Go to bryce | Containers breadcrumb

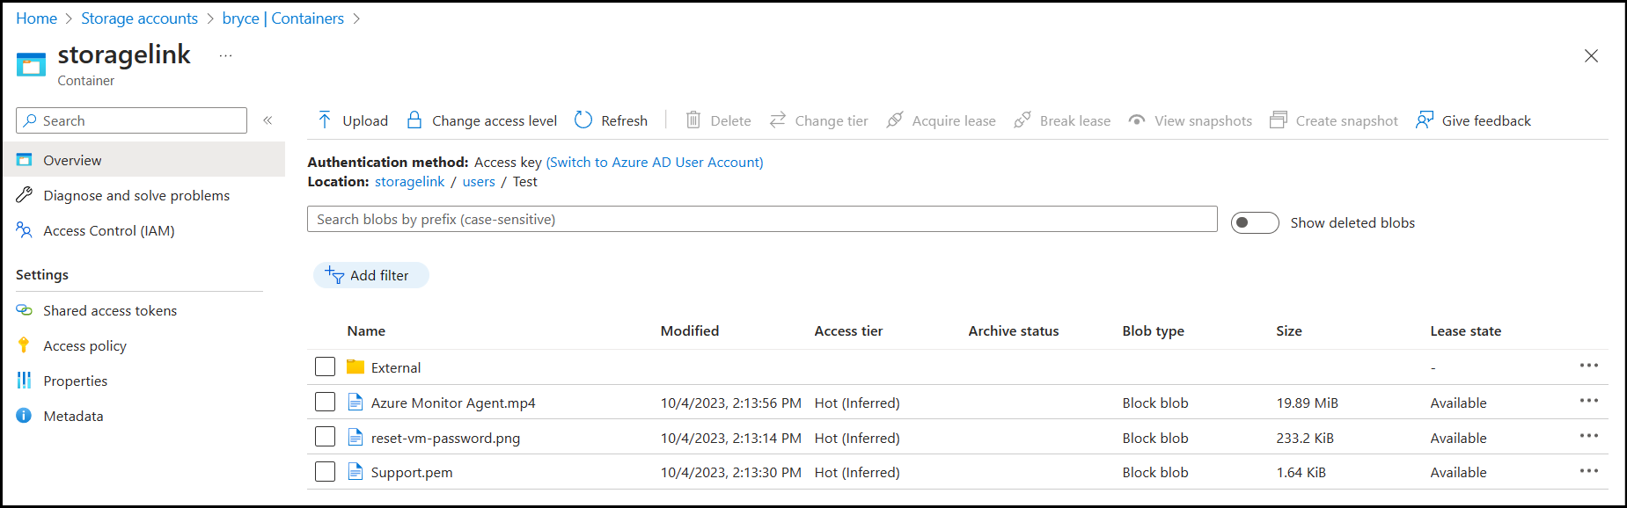pyautogui.click(x=282, y=18)
